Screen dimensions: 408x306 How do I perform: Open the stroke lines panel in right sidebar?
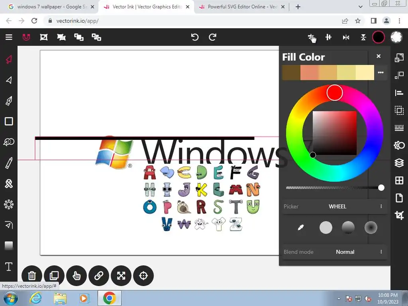[399, 128]
